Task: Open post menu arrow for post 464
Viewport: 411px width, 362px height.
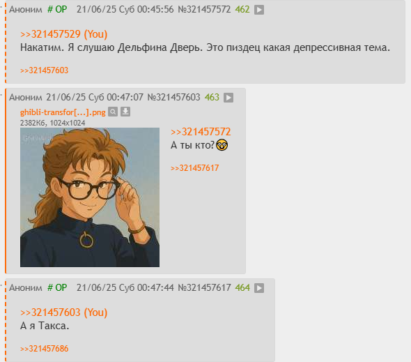Action: 259,288
